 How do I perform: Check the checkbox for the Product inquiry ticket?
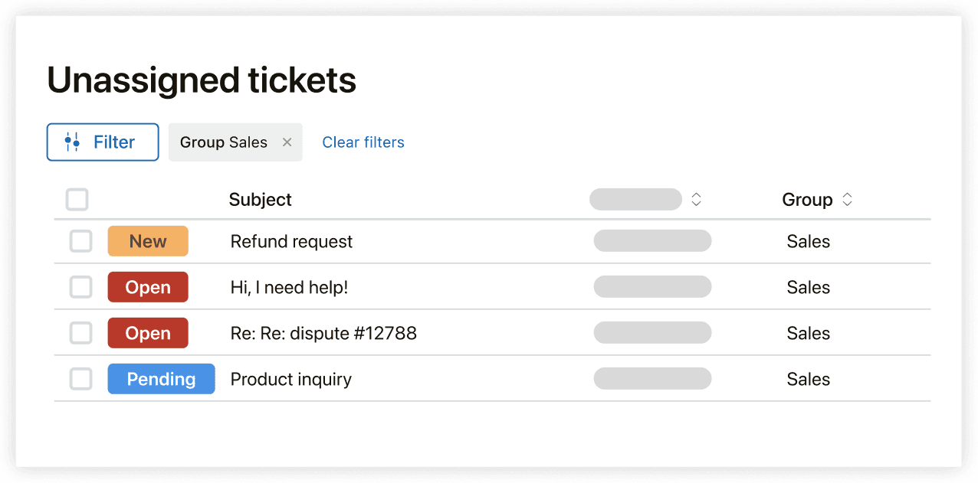80,379
